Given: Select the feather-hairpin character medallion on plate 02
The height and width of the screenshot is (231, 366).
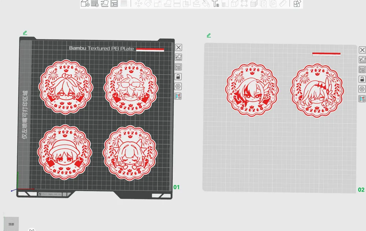Looking at the screenshot, I should (x=317, y=90).
